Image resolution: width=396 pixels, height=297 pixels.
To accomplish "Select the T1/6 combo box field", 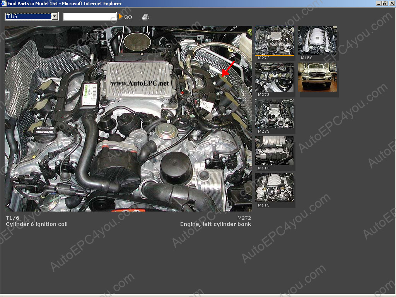I will point(28,17).
